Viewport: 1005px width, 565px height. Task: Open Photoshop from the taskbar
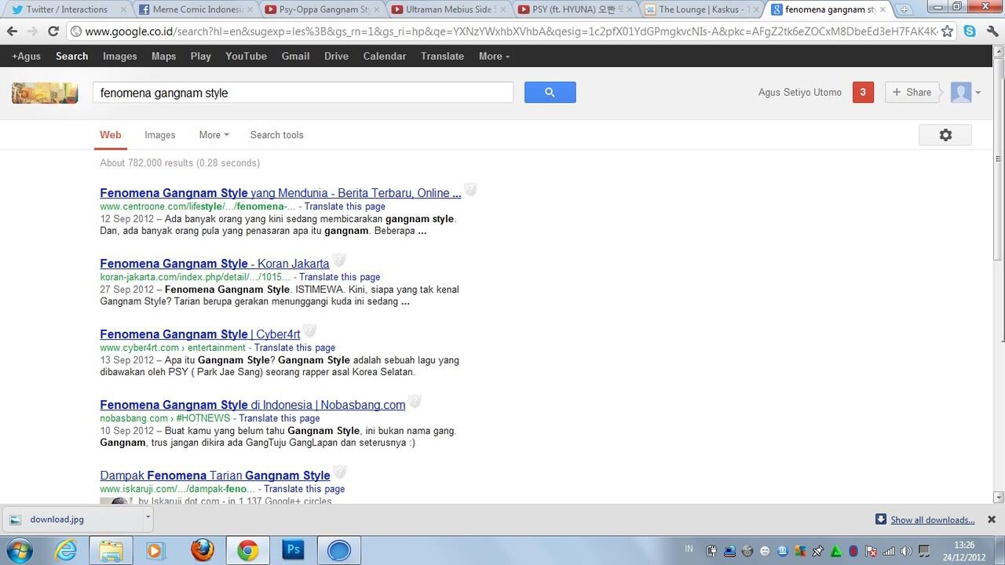(293, 550)
